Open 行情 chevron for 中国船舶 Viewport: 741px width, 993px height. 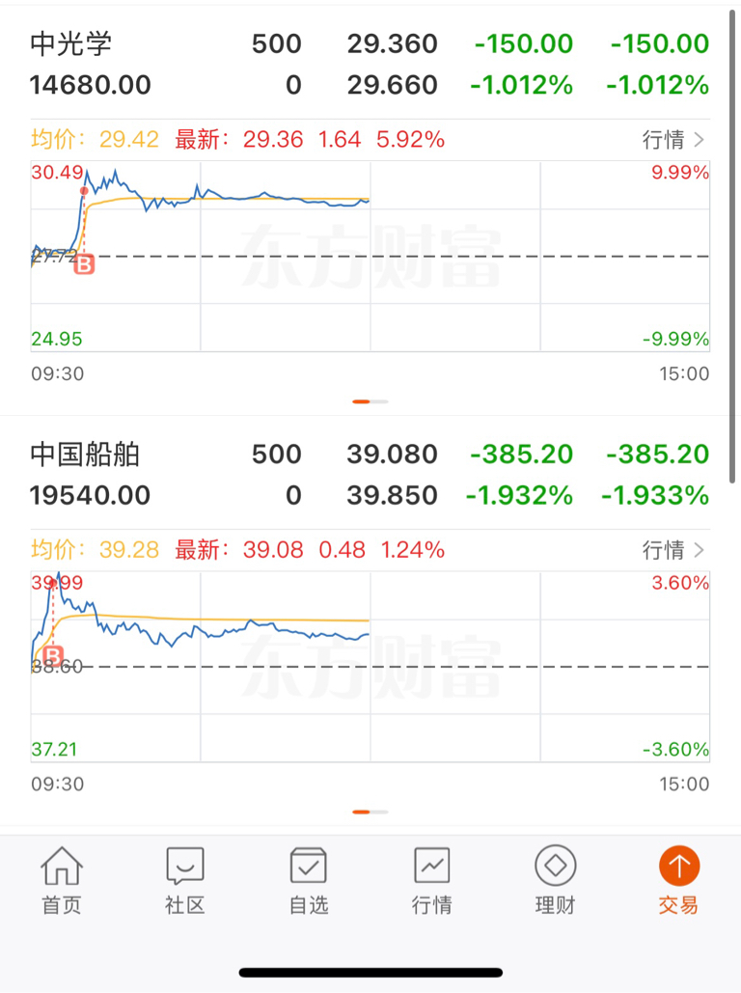[673, 550]
